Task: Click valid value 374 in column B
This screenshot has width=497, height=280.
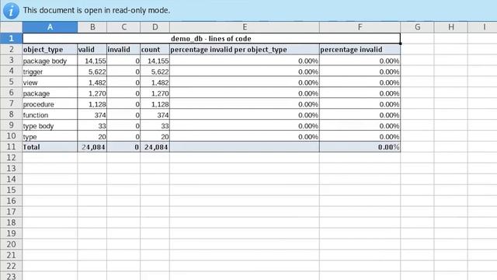Action: point(92,114)
